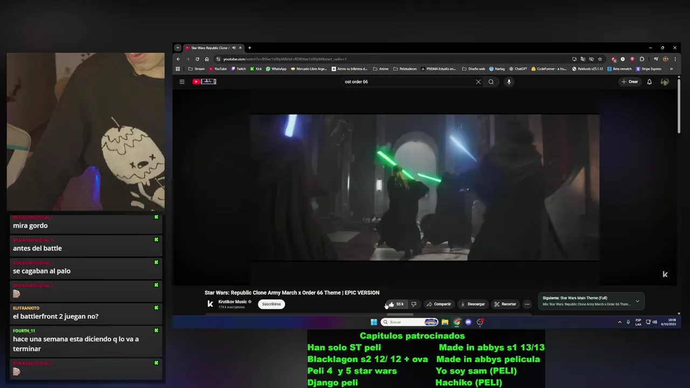
Task: Adjust volume from the tray speaker icon
Action: pos(654,322)
